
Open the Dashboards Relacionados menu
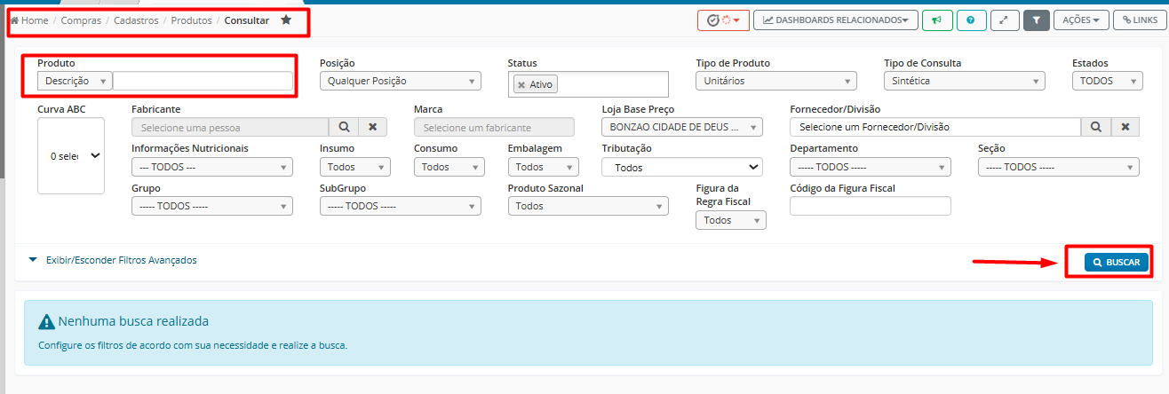coord(835,20)
